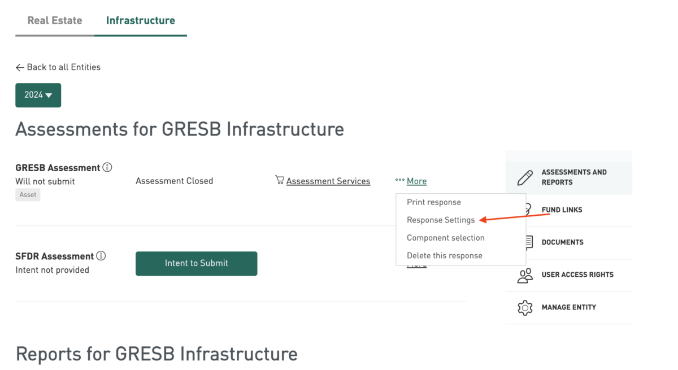Click the three dots beside More

(400, 181)
